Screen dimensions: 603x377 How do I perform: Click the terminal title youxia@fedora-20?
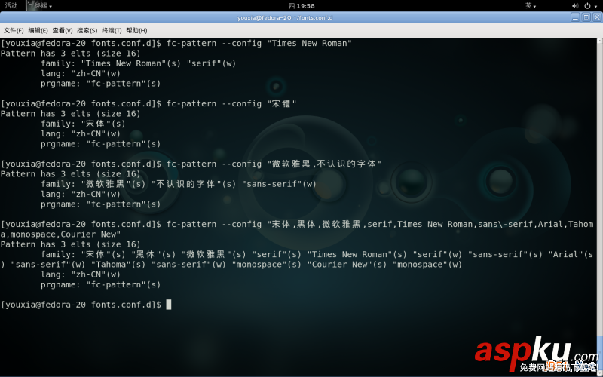285,17
